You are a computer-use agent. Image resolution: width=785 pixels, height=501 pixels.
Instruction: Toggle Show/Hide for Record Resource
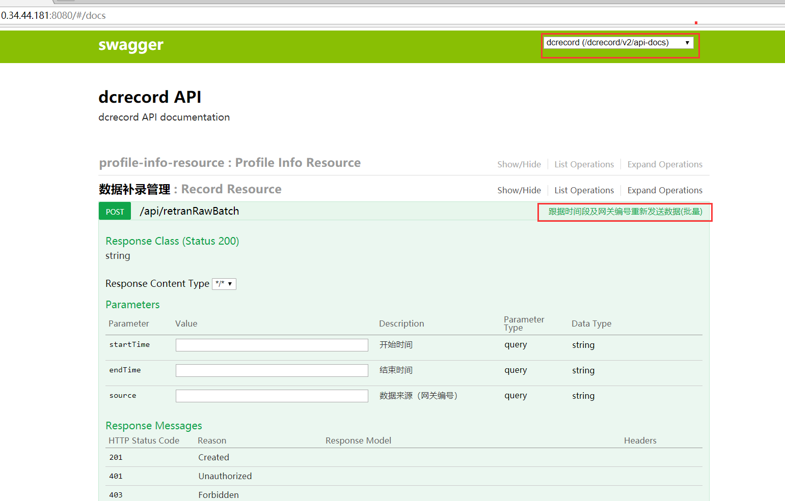tap(519, 190)
